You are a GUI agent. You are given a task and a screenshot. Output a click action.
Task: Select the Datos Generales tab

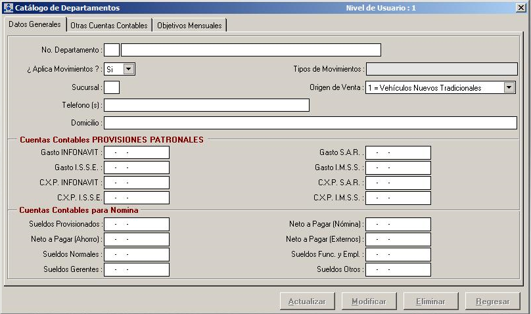(35, 24)
